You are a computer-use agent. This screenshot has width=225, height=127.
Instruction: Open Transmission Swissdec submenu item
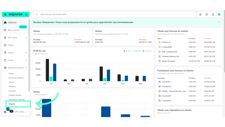pyautogui.click(x=17, y=99)
